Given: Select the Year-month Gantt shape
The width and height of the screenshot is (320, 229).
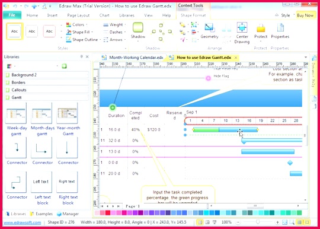Looking at the screenshot, I should (x=68, y=119).
